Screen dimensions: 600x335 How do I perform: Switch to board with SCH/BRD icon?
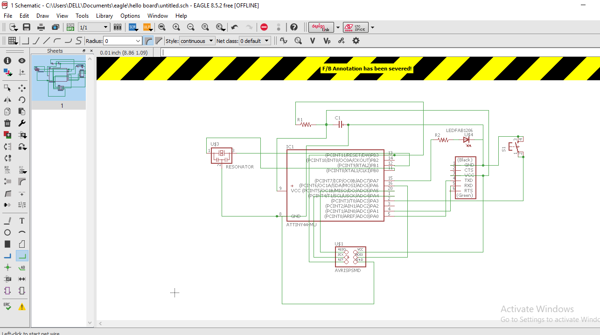[70, 28]
